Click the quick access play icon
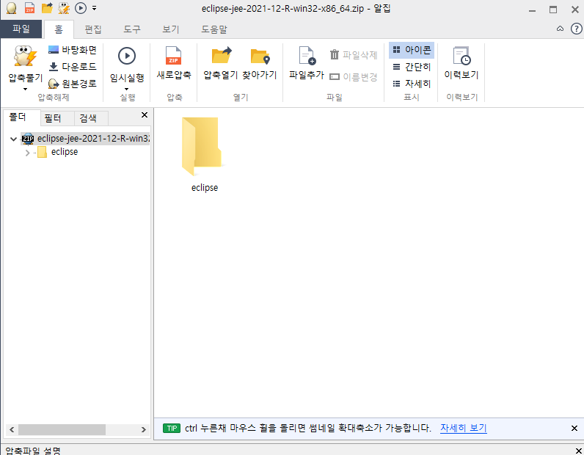 (x=81, y=8)
